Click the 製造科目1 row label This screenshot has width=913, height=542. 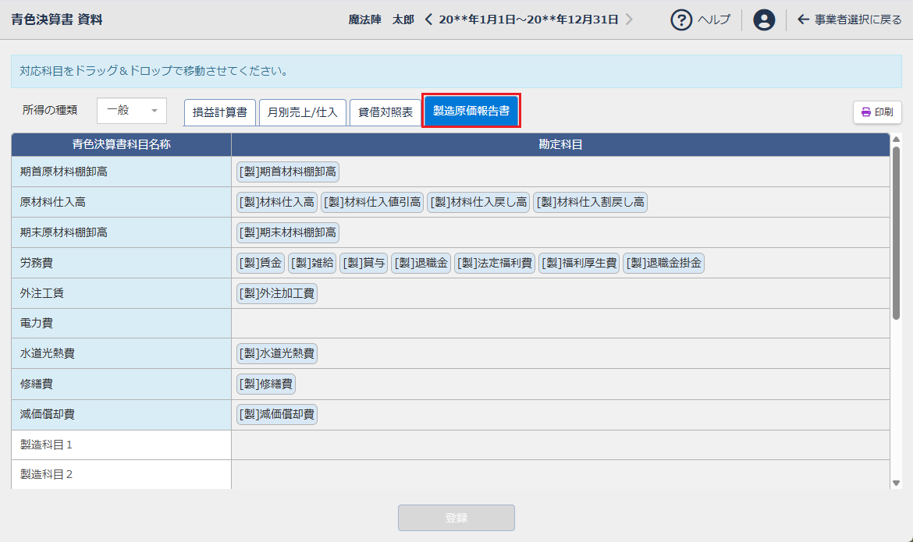click(47, 445)
